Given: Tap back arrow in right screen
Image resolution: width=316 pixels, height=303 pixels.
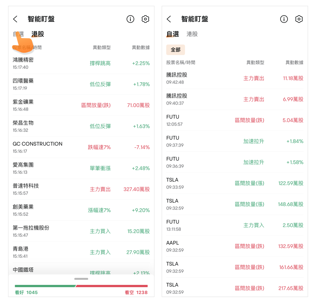Looking at the screenshot, I should click(169, 19).
